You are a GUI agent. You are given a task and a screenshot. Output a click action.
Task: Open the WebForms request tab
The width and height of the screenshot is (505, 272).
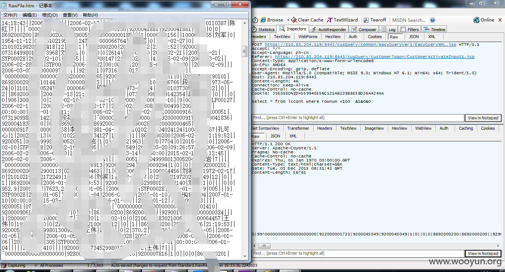pos(308,37)
